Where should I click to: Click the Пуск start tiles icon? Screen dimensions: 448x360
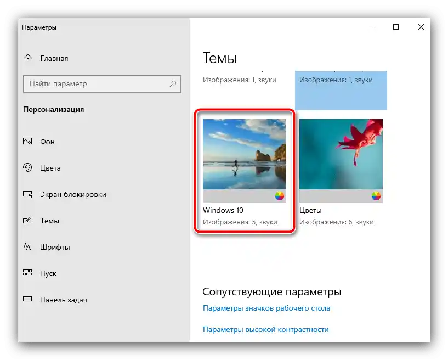[27, 273]
